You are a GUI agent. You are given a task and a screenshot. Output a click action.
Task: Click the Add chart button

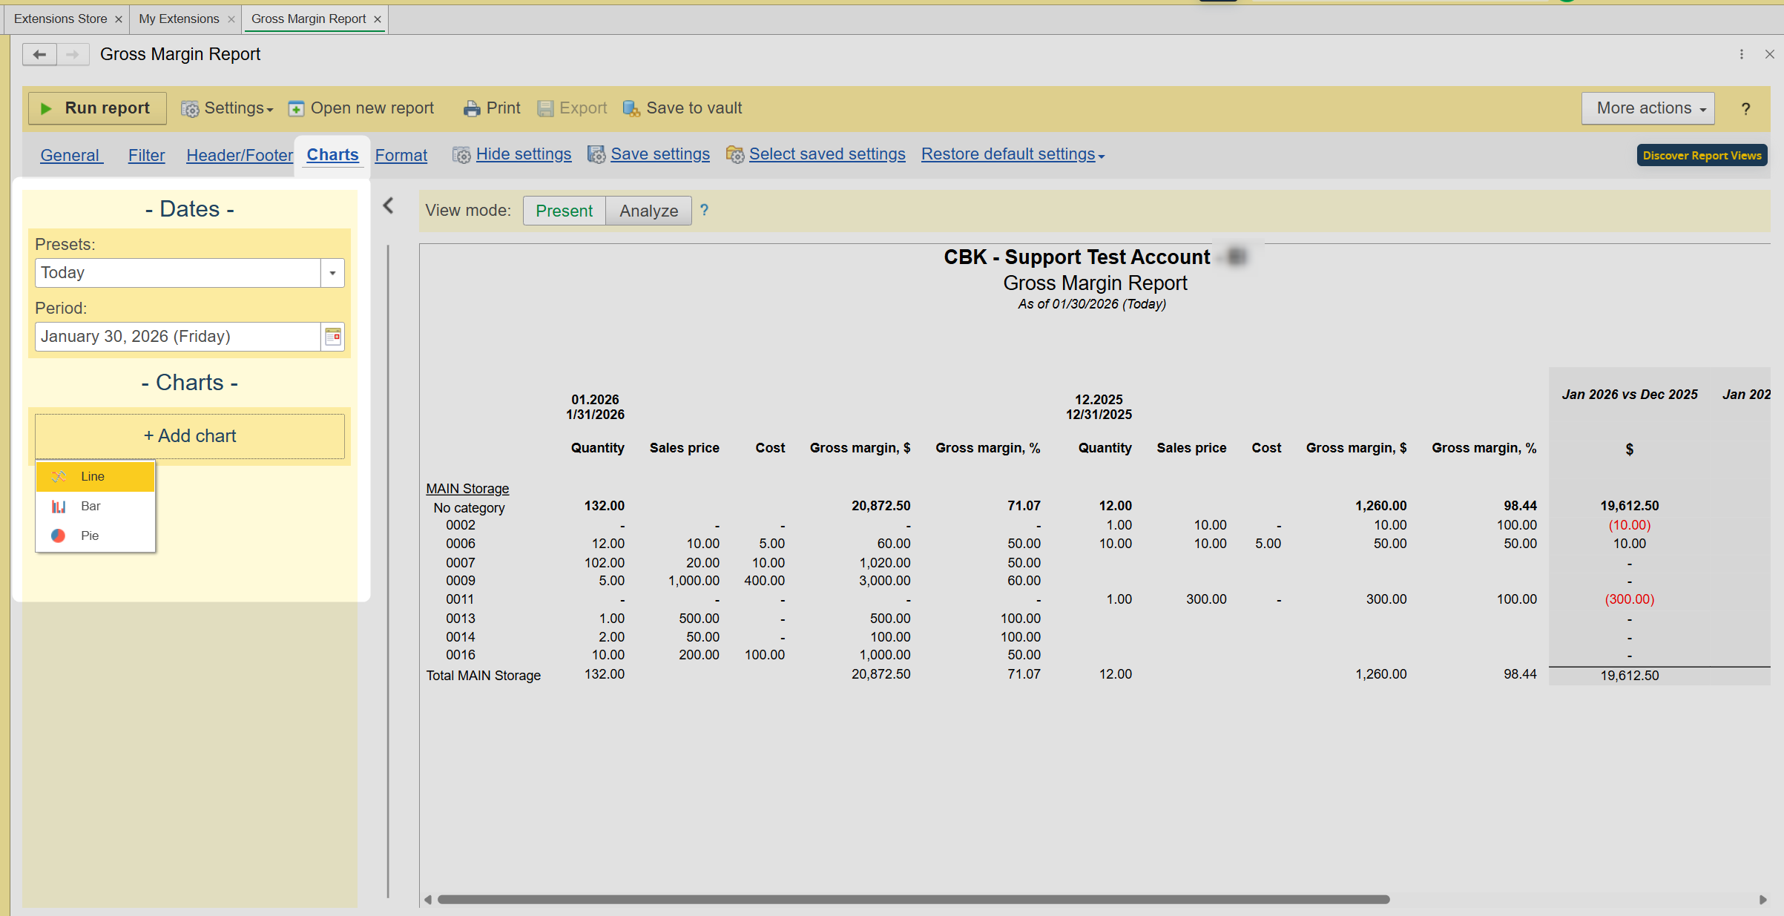(x=190, y=436)
